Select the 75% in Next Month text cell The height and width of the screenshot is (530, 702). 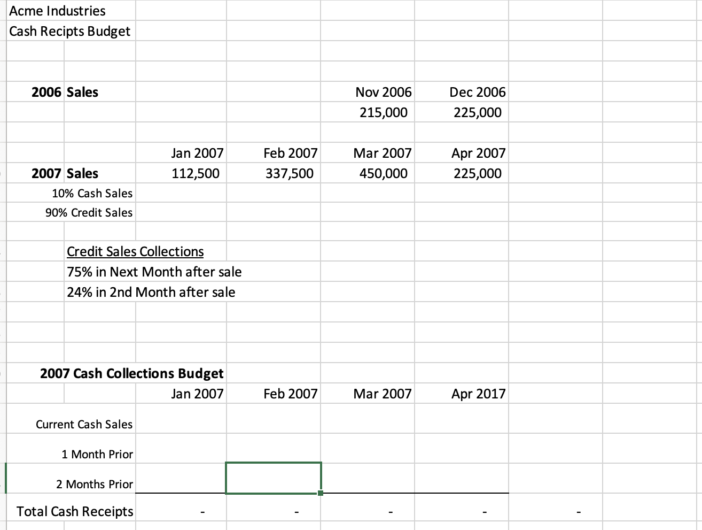pyautogui.click(x=154, y=272)
